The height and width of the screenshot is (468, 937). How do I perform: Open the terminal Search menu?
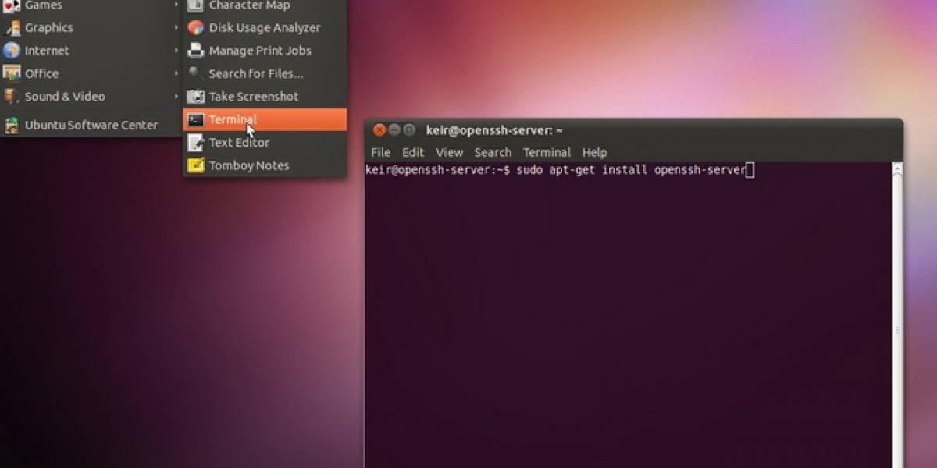pos(493,152)
